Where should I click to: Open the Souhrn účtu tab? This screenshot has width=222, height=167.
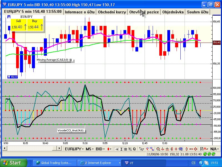coord(198,12)
